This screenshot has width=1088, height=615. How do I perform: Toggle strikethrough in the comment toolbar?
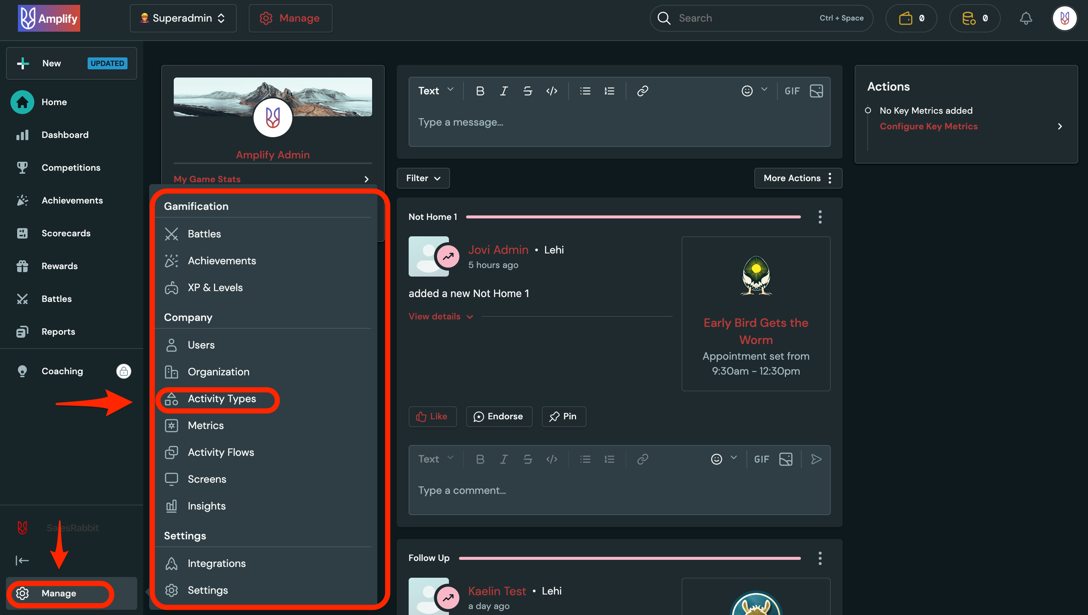point(528,459)
